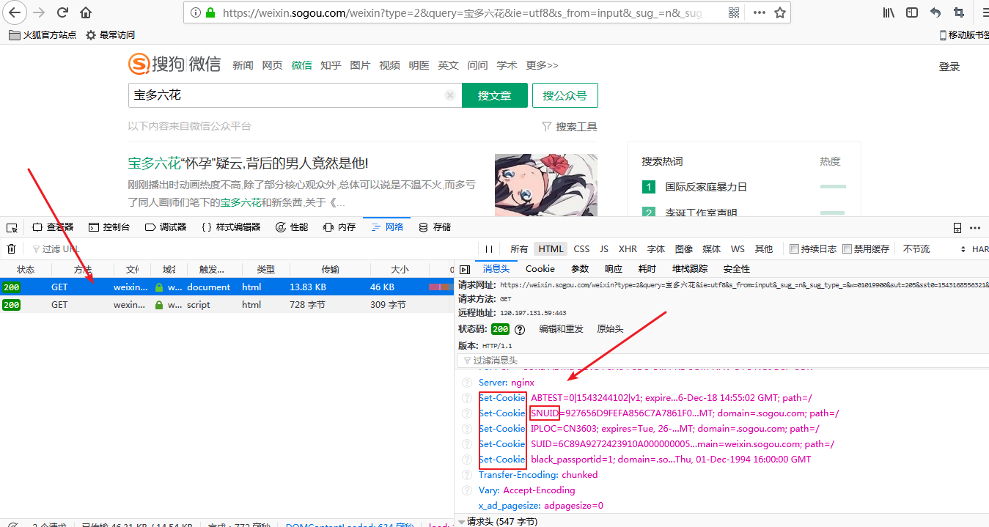Open status code 200 help icon
This screenshot has width=989, height=527.
tap(521, 330)
